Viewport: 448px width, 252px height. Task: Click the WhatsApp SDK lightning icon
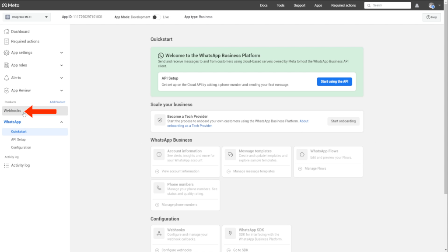pos(230,234)
